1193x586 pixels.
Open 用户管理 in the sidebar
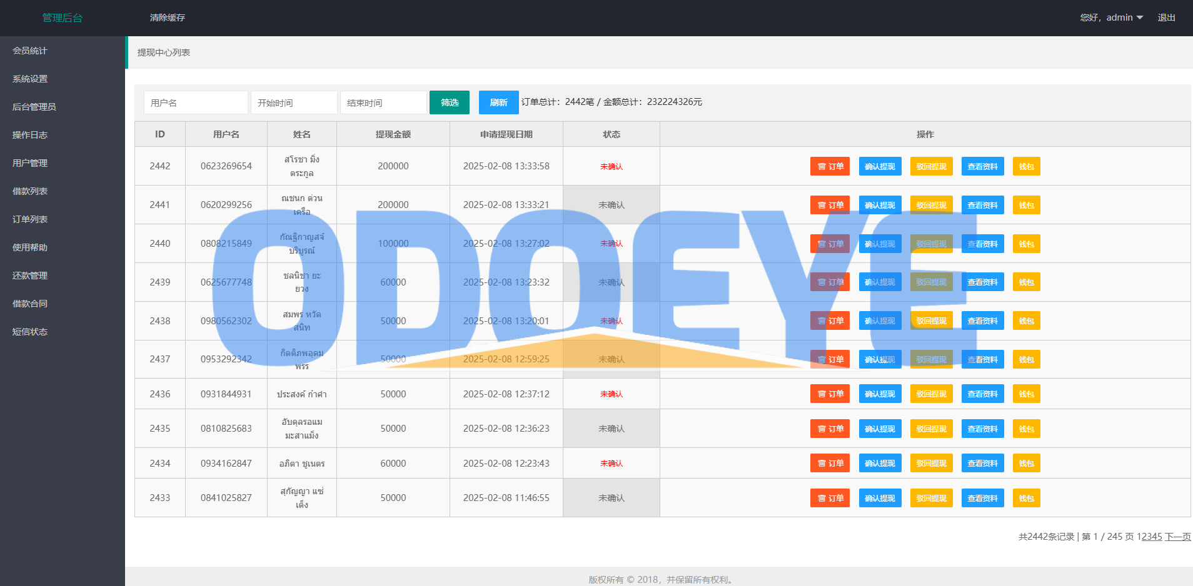tap(30, 163)
